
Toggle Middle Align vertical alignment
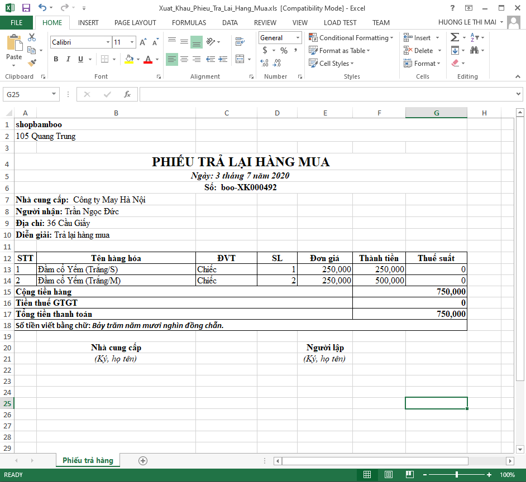coord(184,42)
